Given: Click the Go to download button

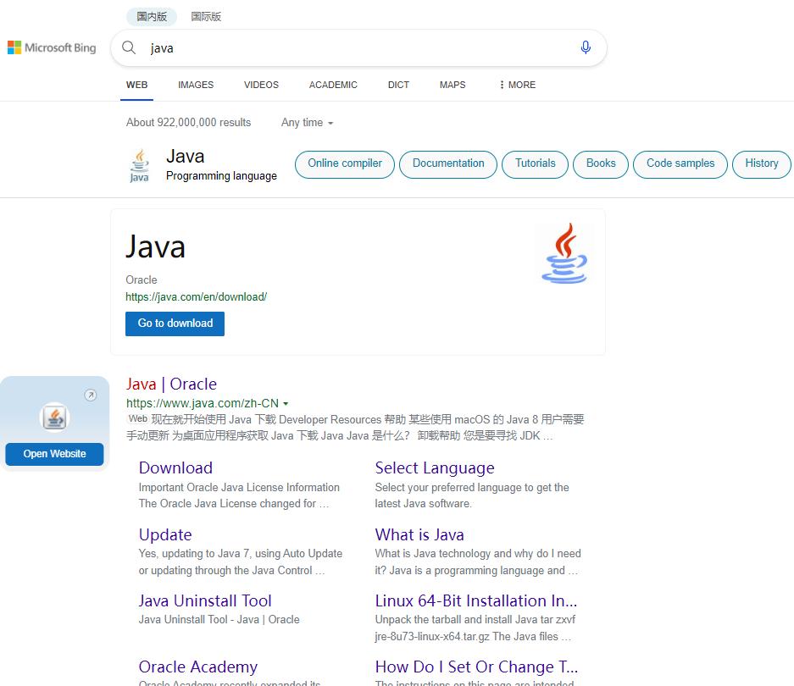Looking at the screenshot, I should (175, 324).
